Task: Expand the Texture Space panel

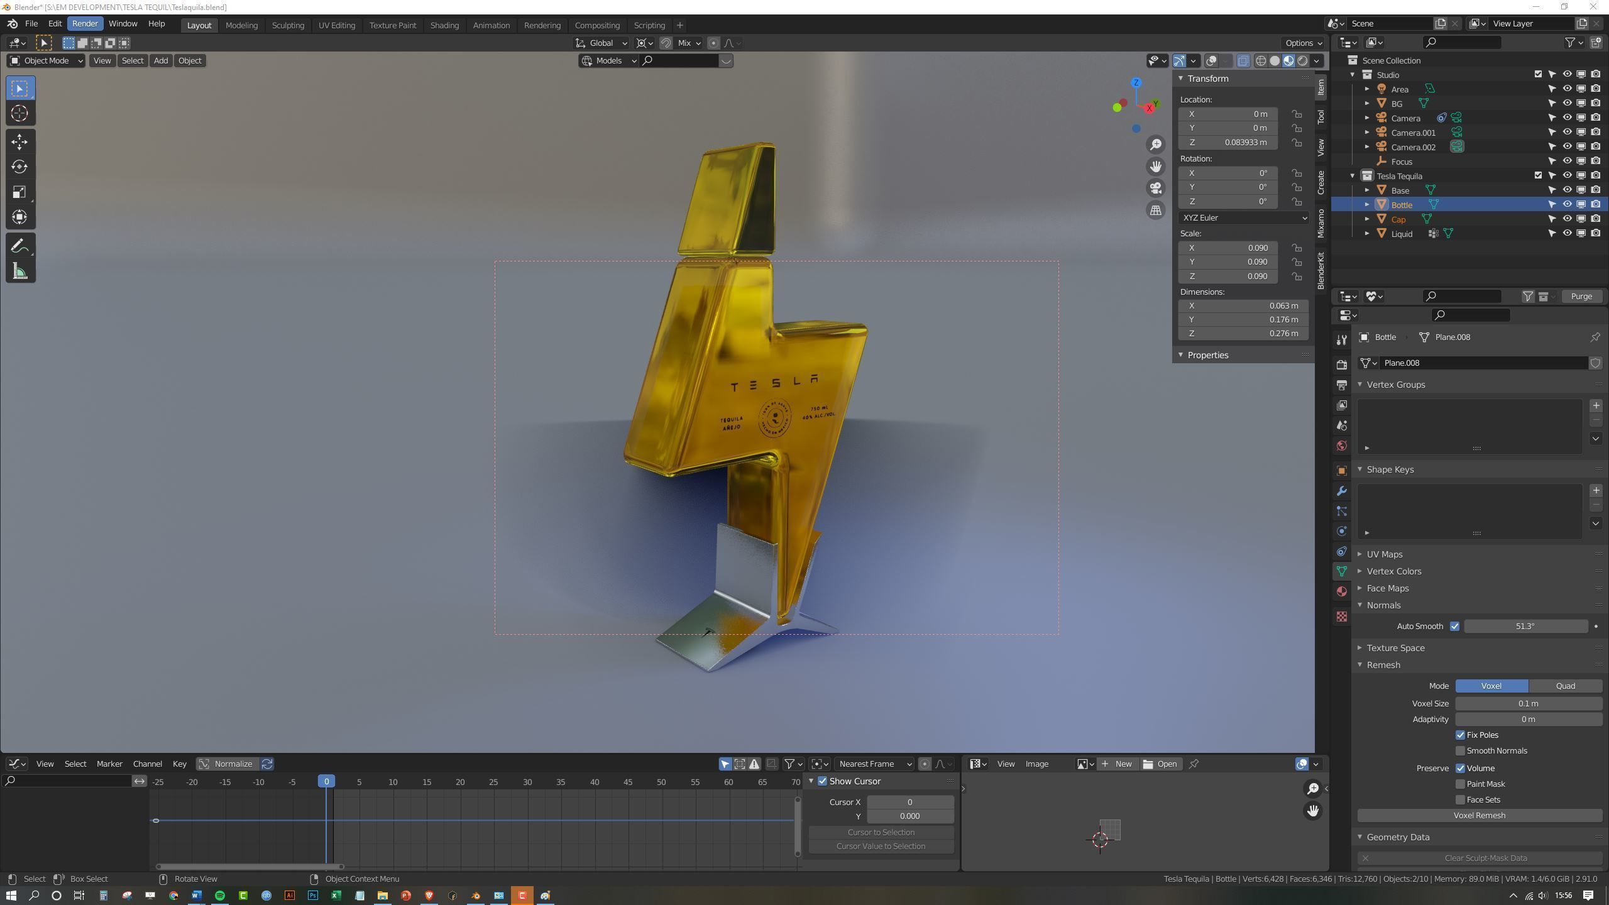Action: 1395,648
